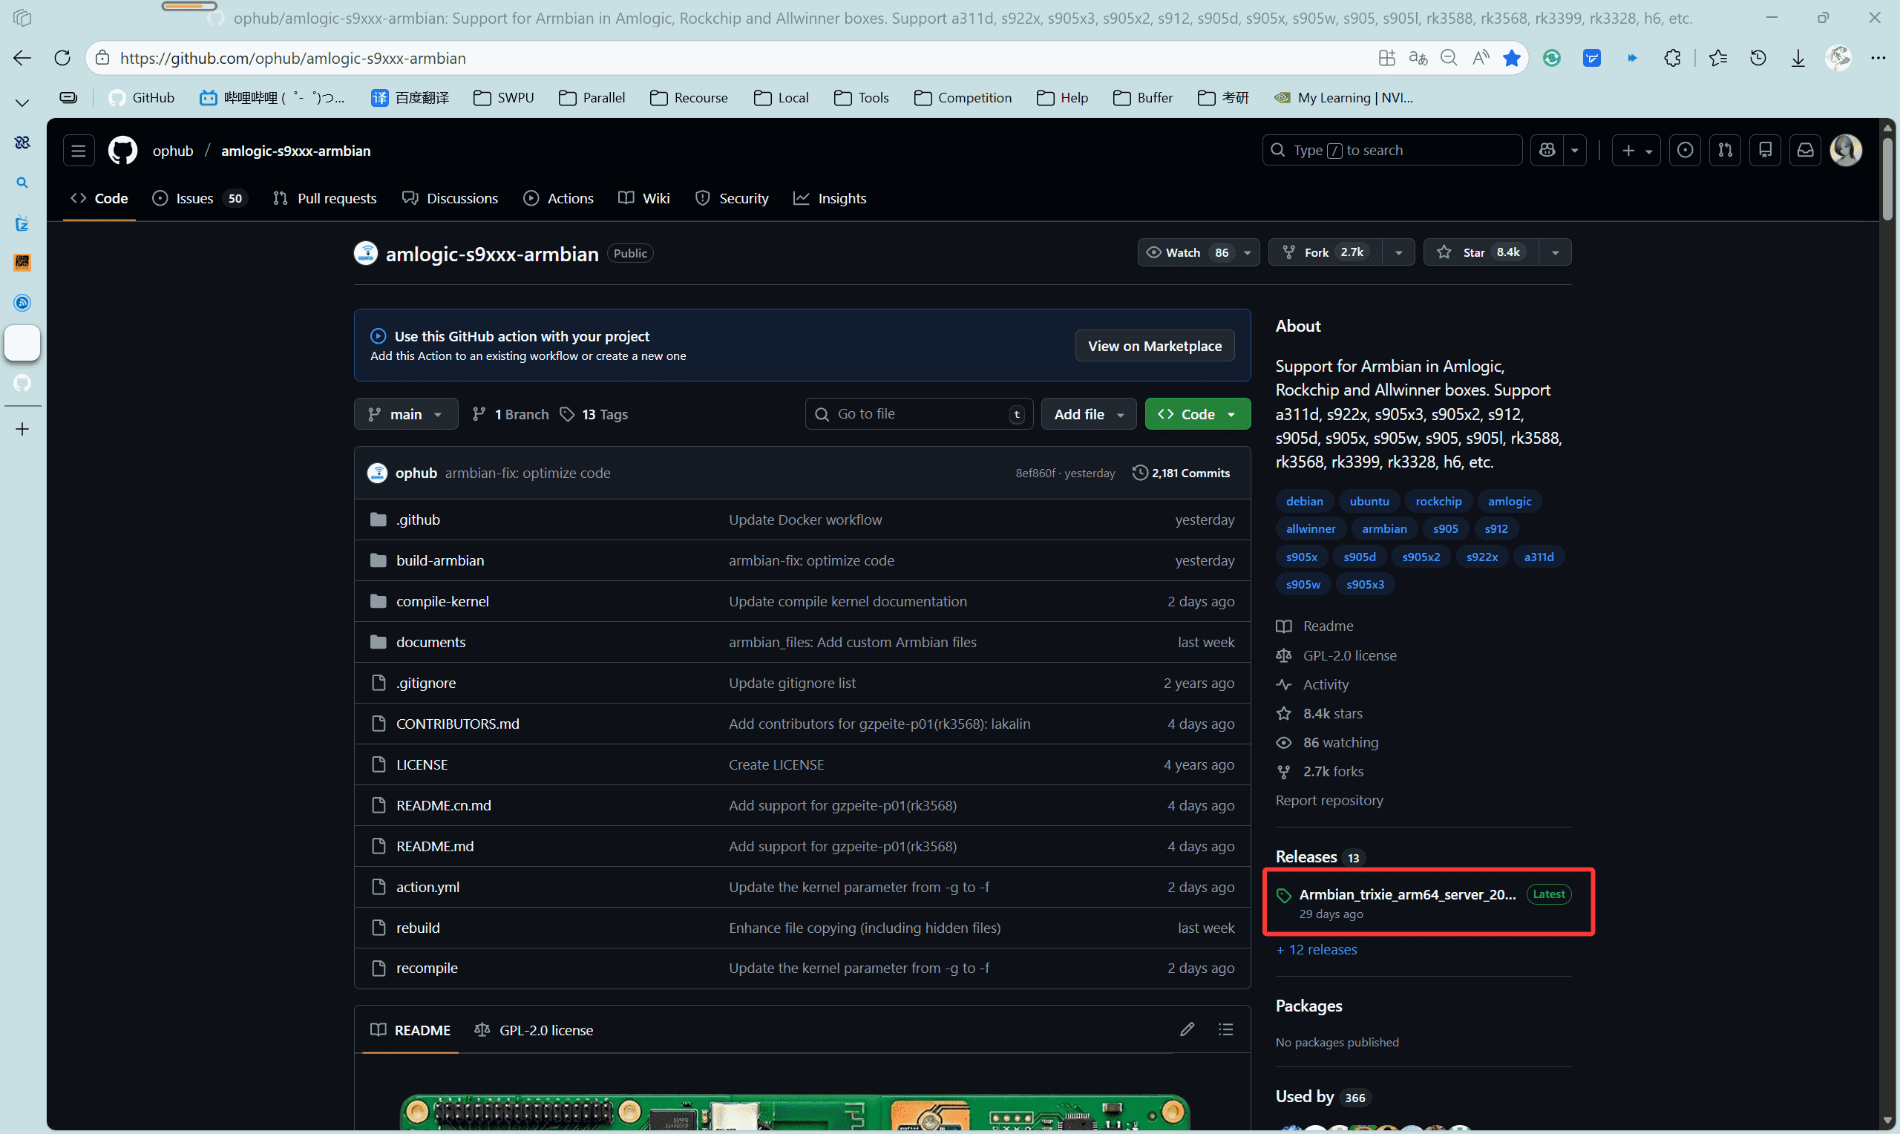Open the + 12 releases link
Viewport: 1900px width, 1134px height.
point(1317,949)
